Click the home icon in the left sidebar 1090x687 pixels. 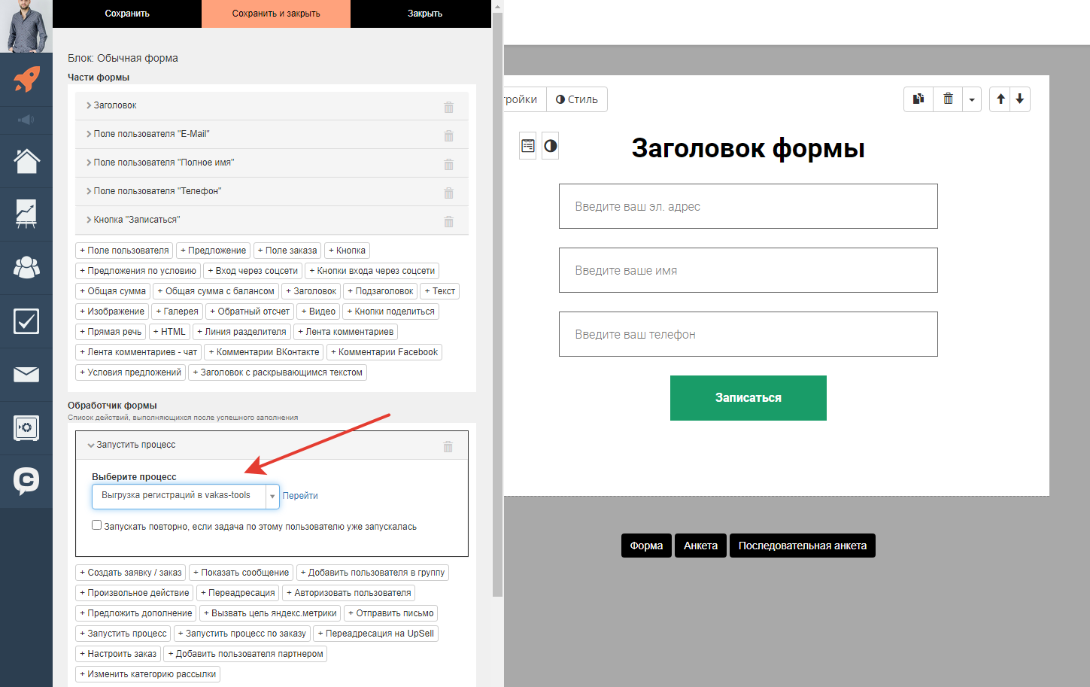[26, 160]
